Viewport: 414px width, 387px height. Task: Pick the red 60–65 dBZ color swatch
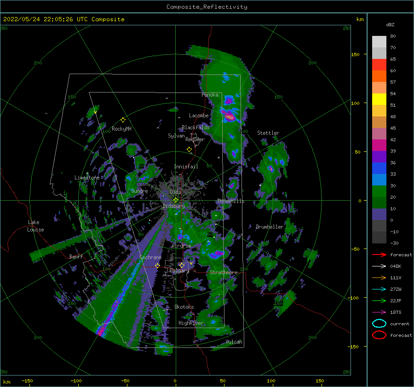click(x=379, y=65)
